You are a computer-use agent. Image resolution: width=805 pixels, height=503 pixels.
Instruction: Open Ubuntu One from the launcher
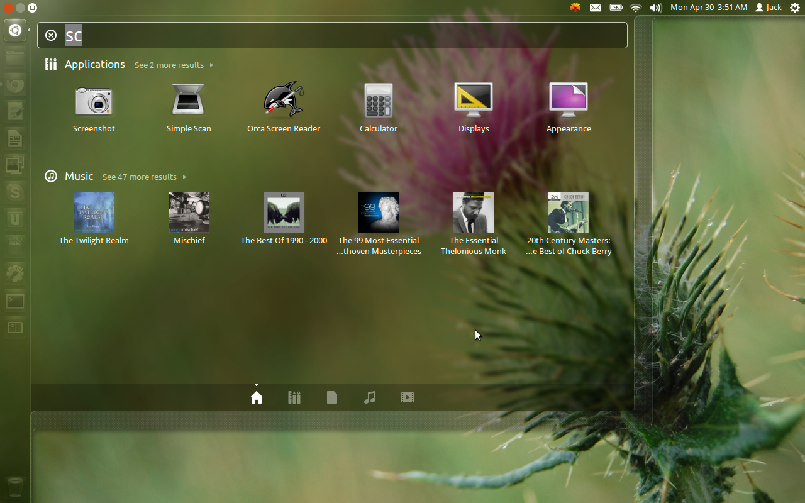[15, 219]
